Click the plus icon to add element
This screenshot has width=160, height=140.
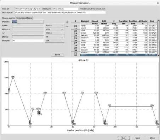pos(67,22)
